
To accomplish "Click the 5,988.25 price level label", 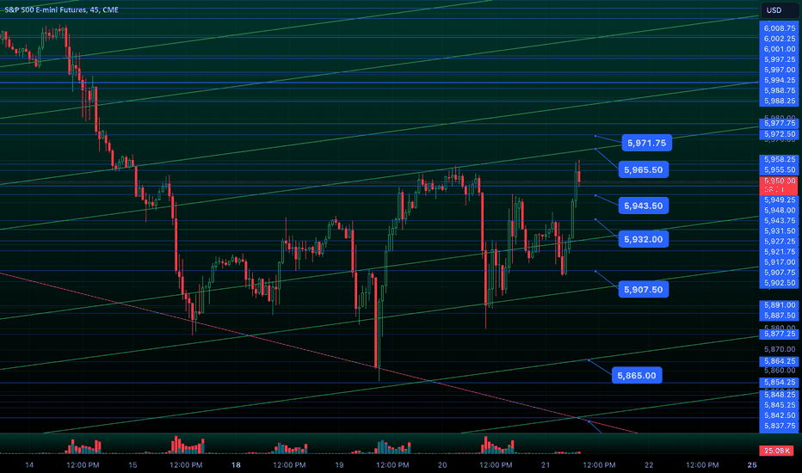I will tap(780, 101).
